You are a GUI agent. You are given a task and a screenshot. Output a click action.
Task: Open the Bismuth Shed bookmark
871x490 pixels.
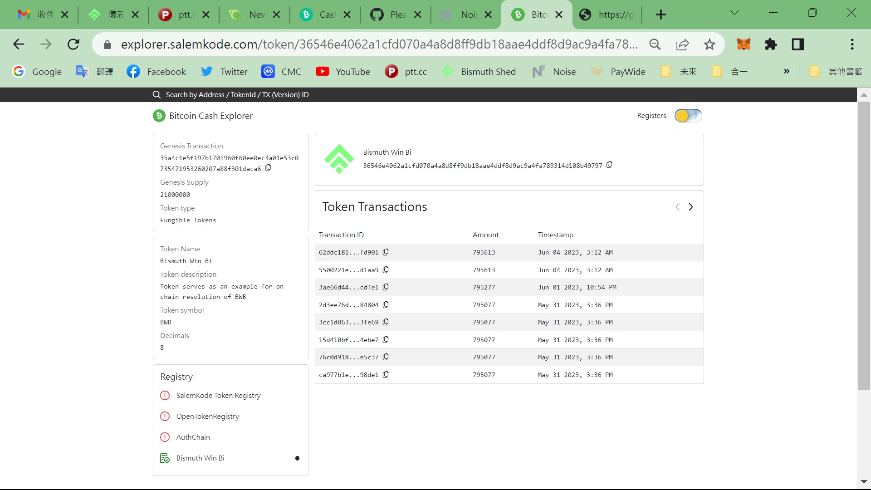pyautogui.click(x=479, y=71)
